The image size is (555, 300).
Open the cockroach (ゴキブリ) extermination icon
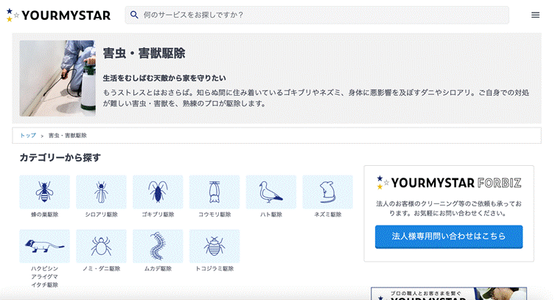[x=158, y=192]
